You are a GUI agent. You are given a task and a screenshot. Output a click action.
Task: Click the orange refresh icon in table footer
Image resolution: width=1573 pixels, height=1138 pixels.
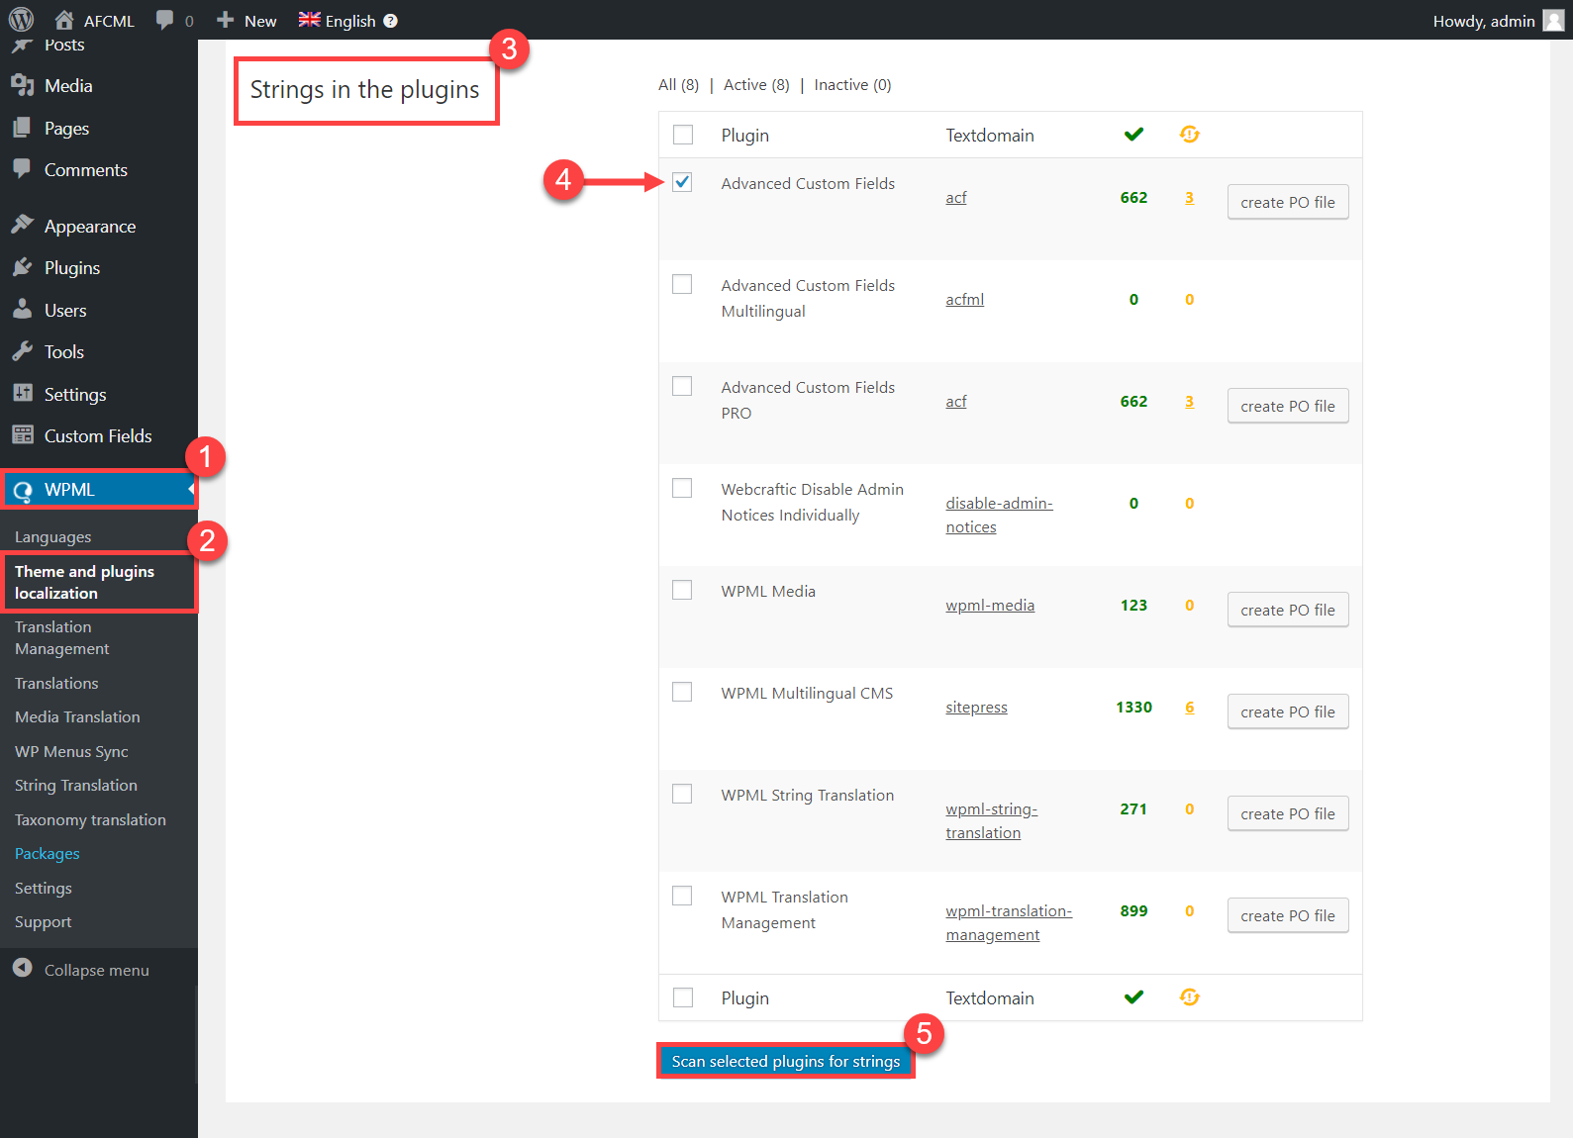pos(1190,996)
